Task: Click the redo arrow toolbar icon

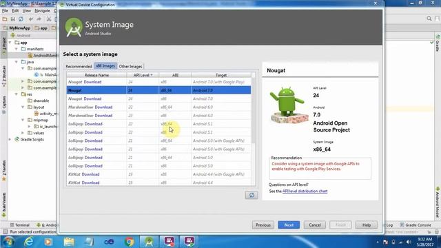Action: (39, 19)
